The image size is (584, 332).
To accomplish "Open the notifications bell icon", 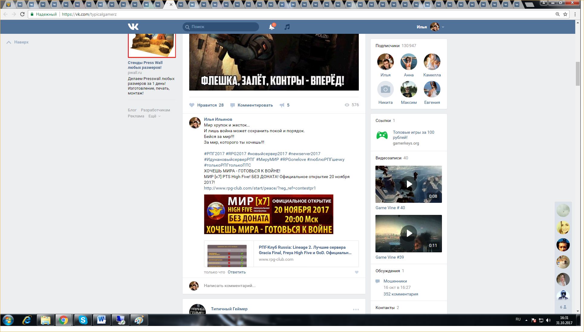I will click(271, 27).
